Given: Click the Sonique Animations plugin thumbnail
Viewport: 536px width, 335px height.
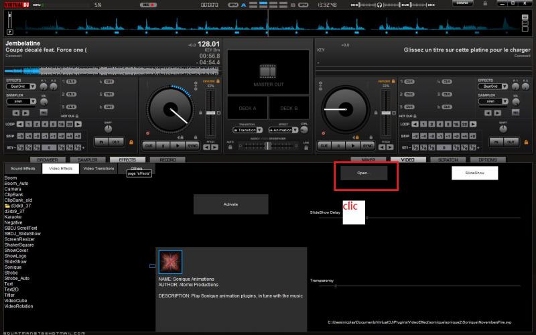Looking at the screenshot, I should pos(170,262).
